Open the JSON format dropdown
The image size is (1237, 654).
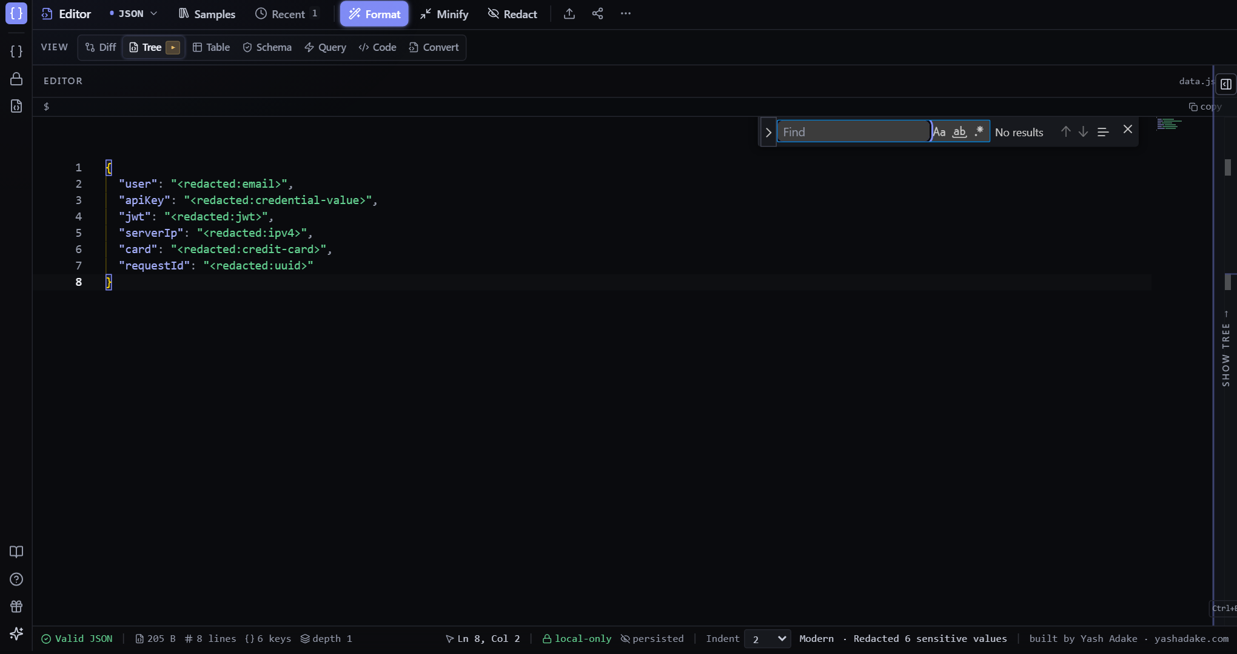(x=133, y=14)
